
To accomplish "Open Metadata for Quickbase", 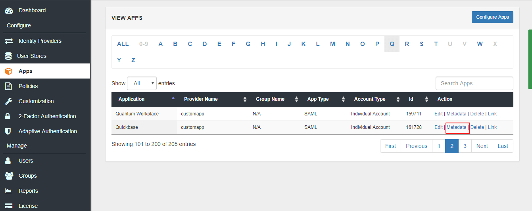I will 457,127.
